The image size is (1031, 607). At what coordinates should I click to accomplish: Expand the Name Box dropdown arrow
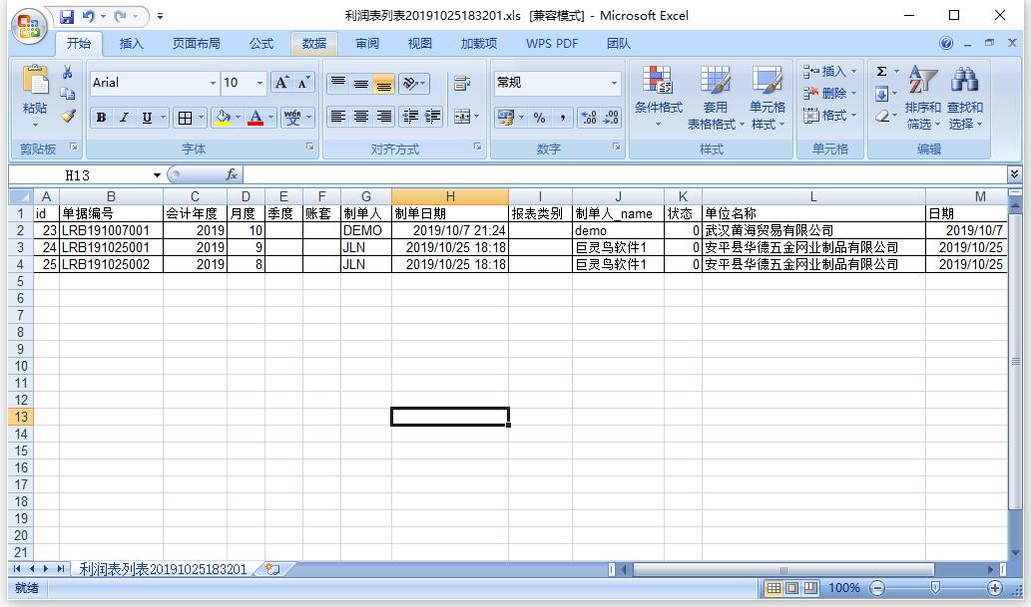tap(157, 175)
